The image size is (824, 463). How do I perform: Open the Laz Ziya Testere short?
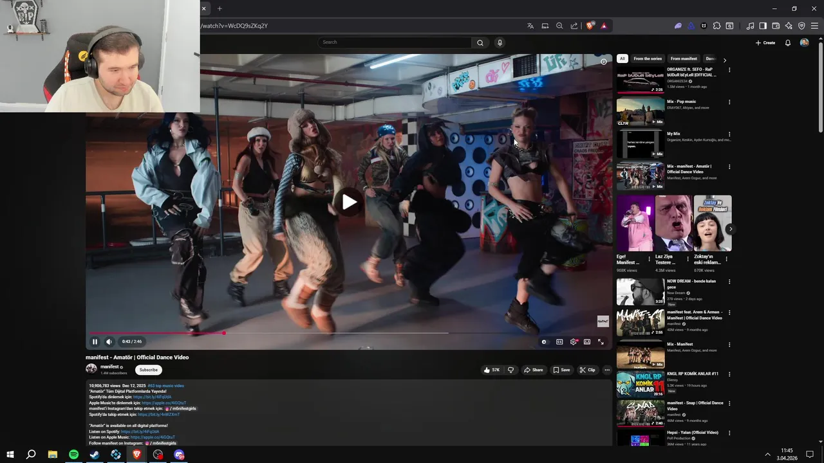click(673, 223)
